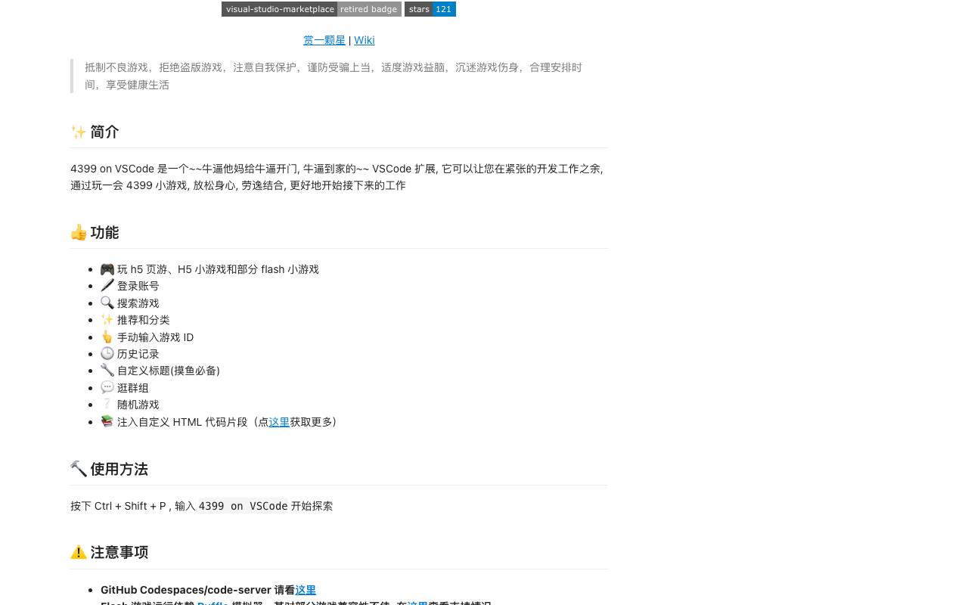Follow the 这里 link for more HTML snippets

pos(279,422)
